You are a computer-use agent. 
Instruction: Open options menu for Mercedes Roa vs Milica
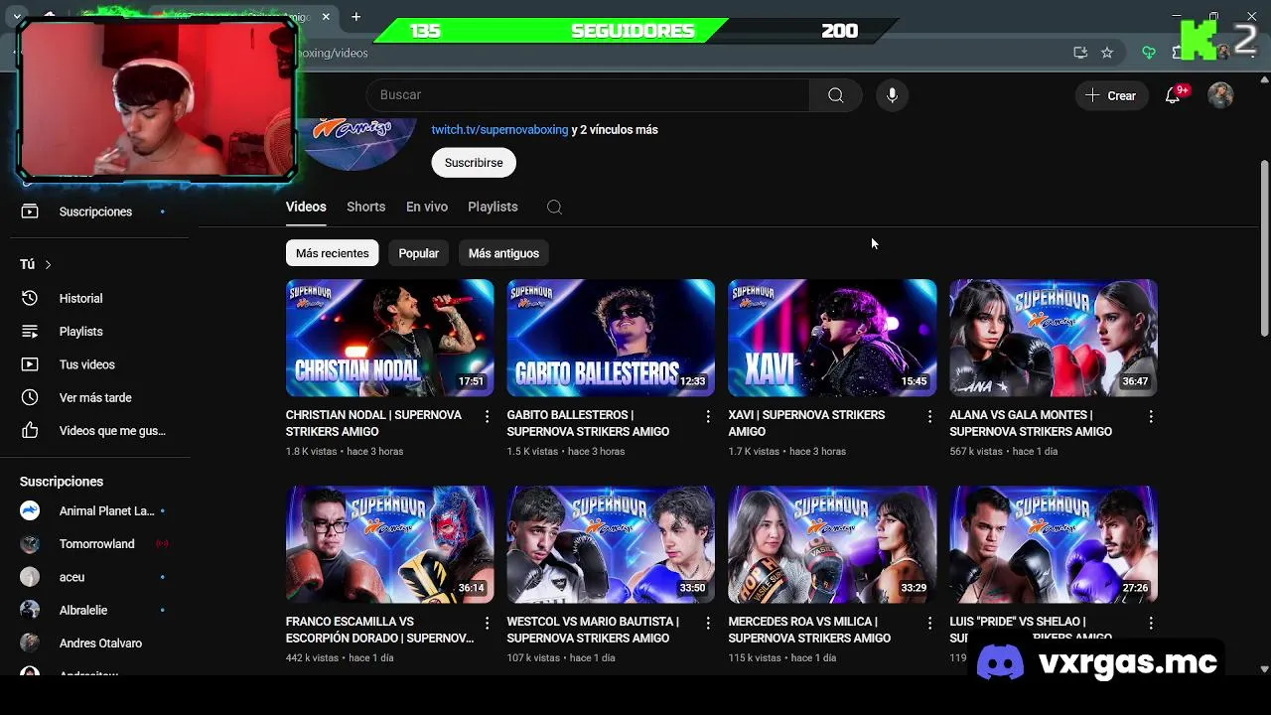click(x=929, y=624)
